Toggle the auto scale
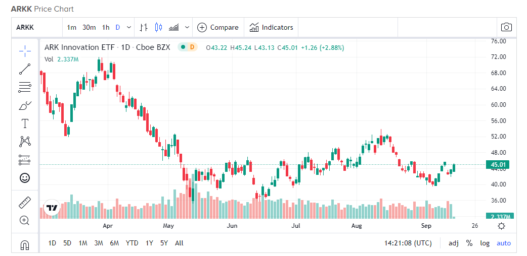 click(503, 243)
